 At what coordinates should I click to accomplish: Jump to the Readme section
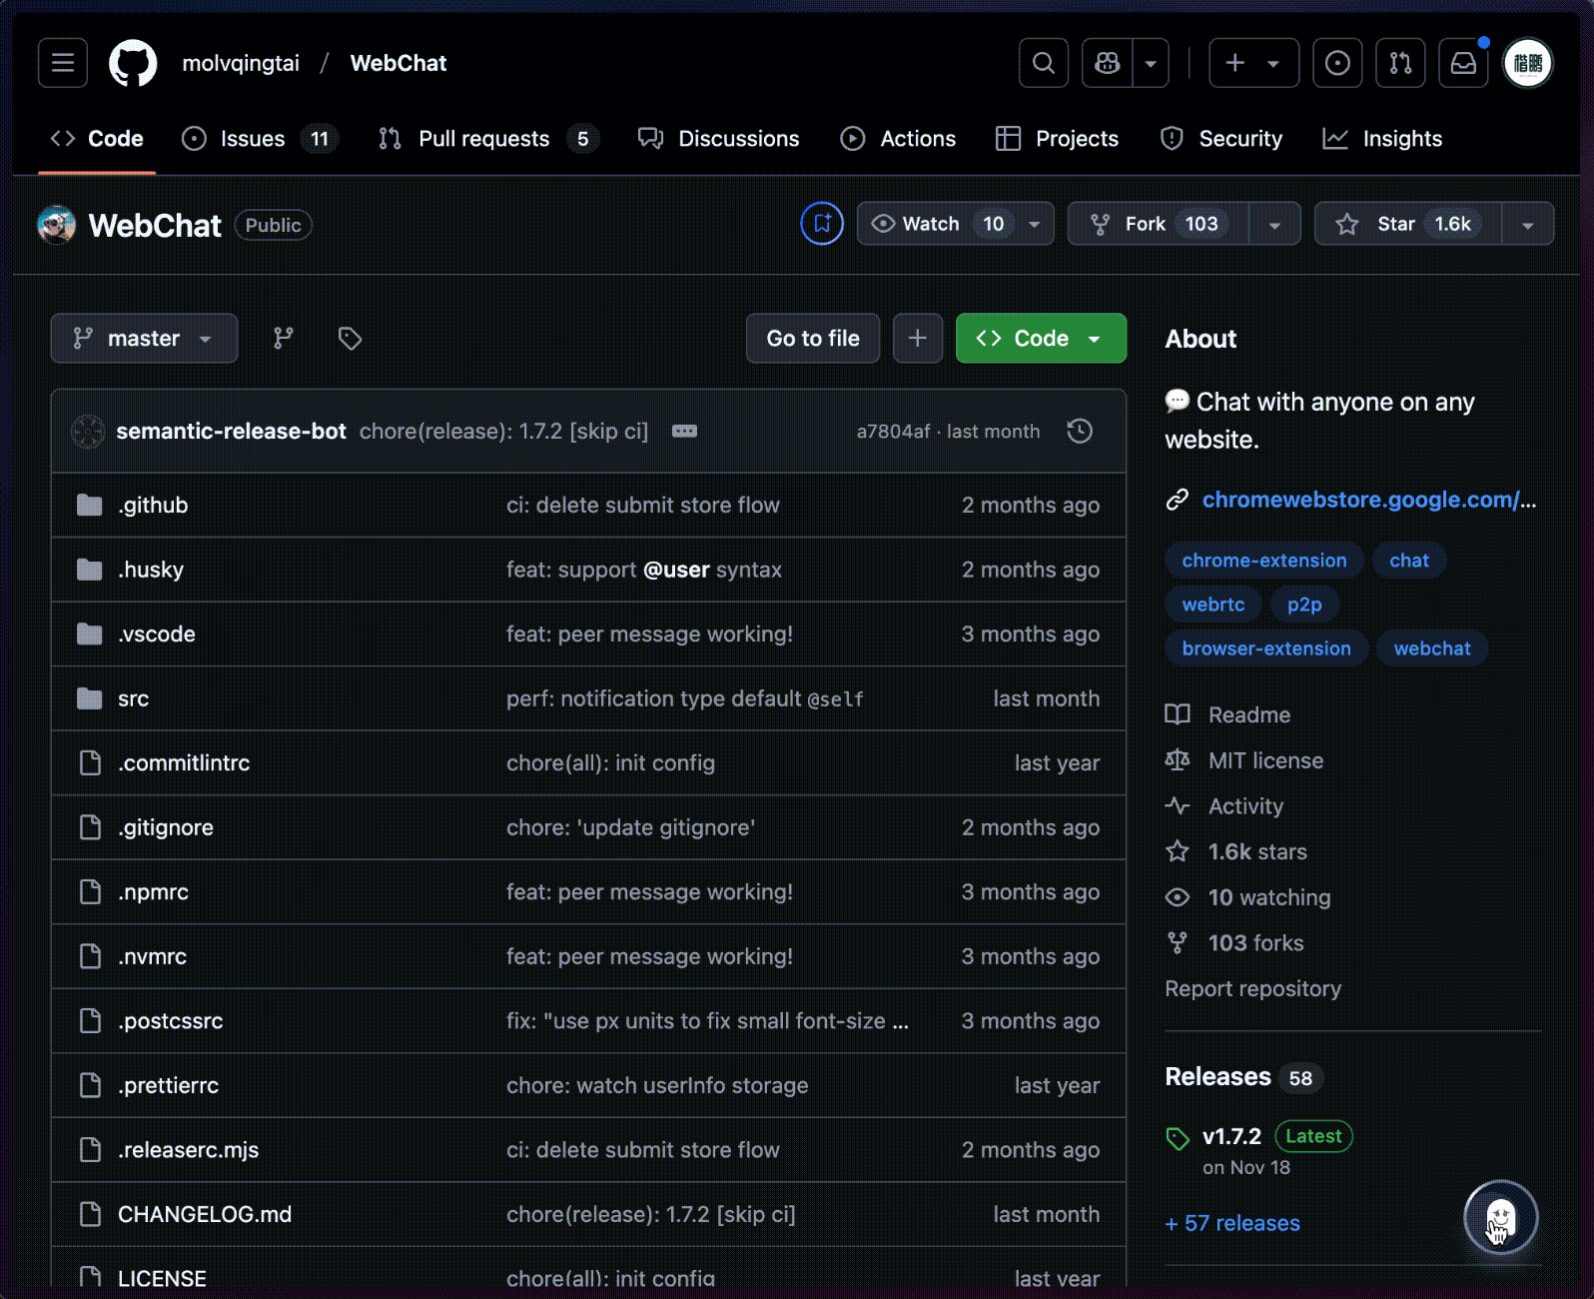pos(1227,715)
